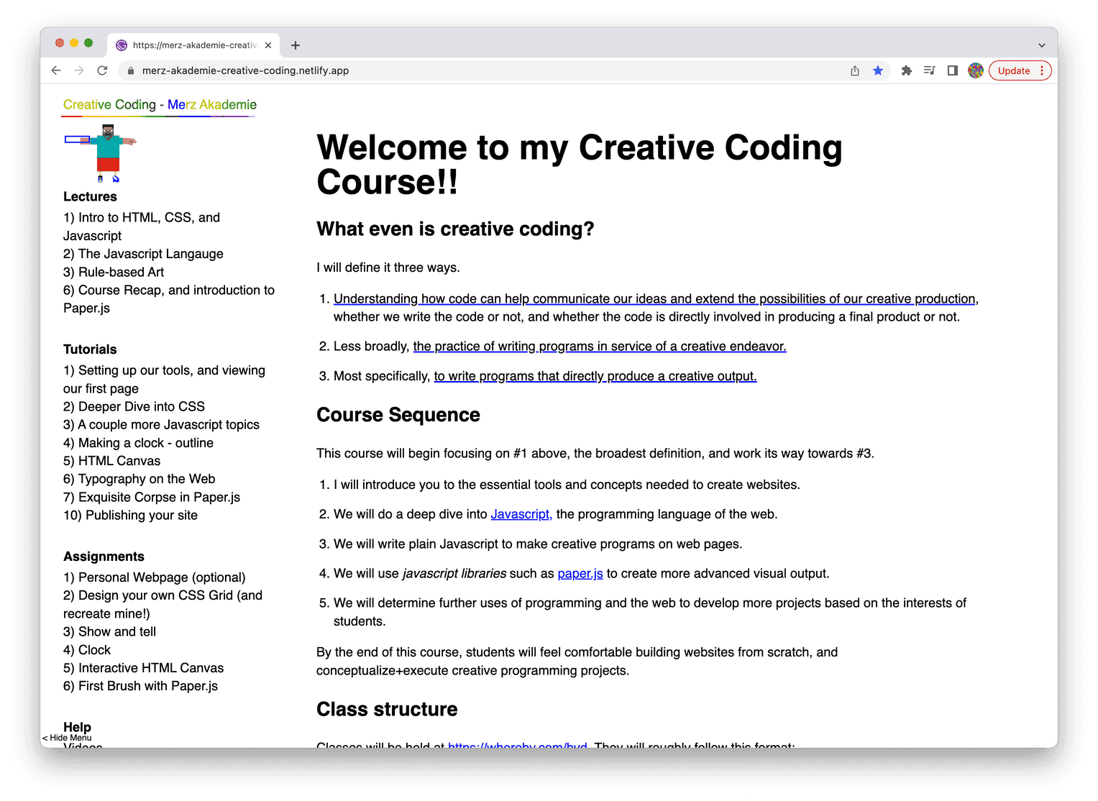Open a new tab with the plus button
The image size is (1098, 801).
295,45
